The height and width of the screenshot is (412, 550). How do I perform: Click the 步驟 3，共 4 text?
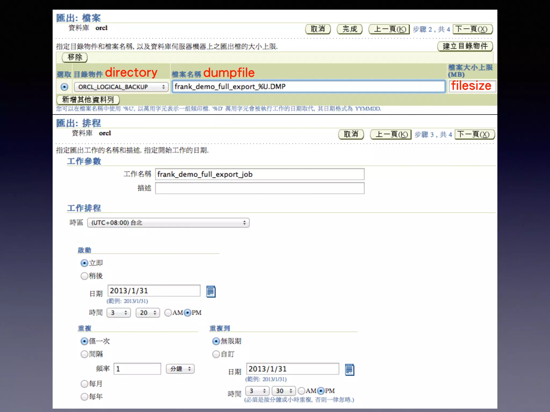click(433, 134)
